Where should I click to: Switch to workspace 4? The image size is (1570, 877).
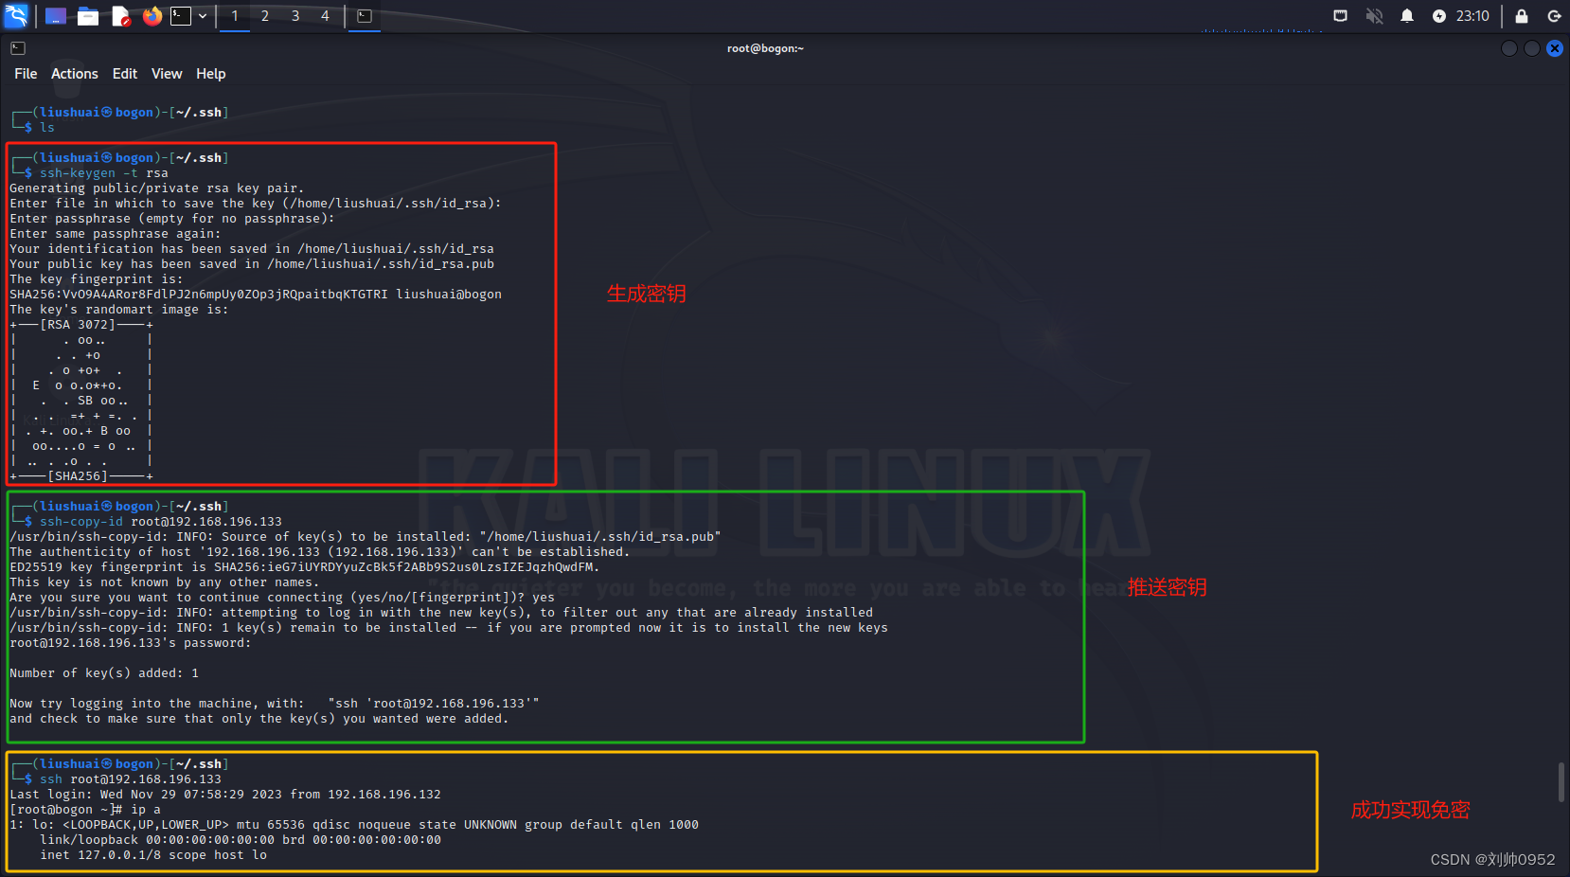(325, 16)
